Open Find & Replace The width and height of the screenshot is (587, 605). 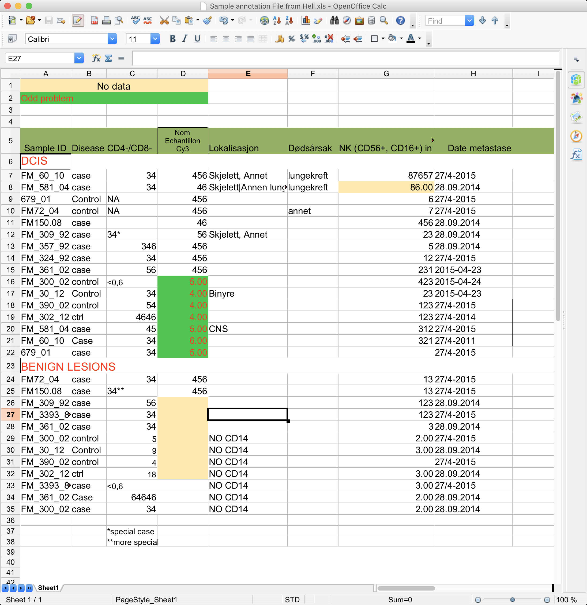click(x=335, y=20)
